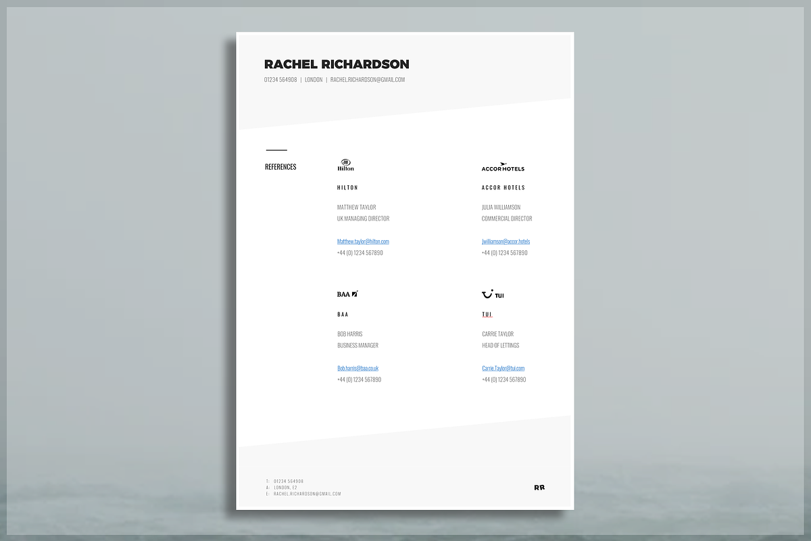Select the title HEAD OF LETTINGS

tap(500, 346)
